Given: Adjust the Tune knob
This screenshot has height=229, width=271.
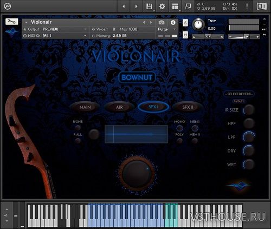Looking at the screenshot, I should (198, 24).
